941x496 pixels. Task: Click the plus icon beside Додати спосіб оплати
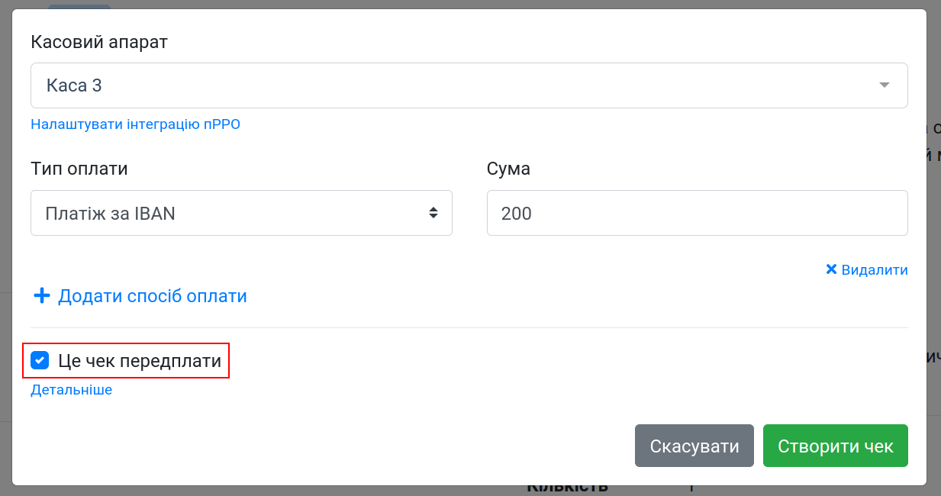tap(42, 295)
